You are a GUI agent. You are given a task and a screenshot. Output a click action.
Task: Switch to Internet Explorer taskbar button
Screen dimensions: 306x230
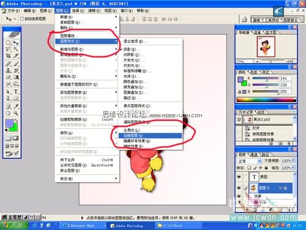(83, 226)
